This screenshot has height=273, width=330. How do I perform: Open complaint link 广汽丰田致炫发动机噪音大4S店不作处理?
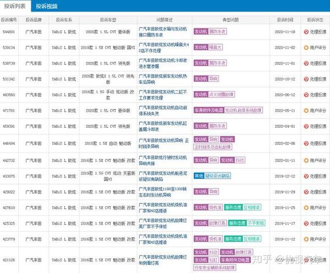164,47
